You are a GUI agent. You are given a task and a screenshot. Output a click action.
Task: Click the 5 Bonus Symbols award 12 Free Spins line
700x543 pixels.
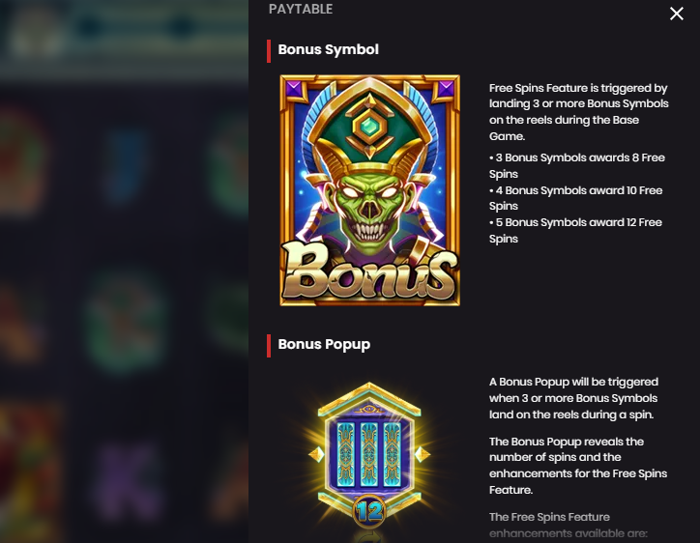(x=576, y=230)
